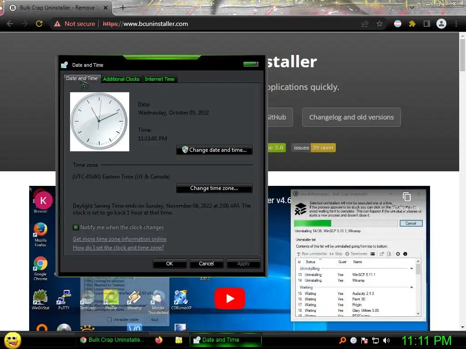
Task: Collapse the Uninstalling group in the list
Action: tap(411, 268)
